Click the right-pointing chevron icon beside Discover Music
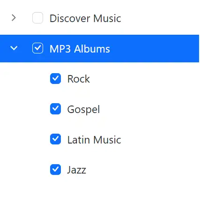This screenshot has width=200, height=204. (x=14, y=18)
